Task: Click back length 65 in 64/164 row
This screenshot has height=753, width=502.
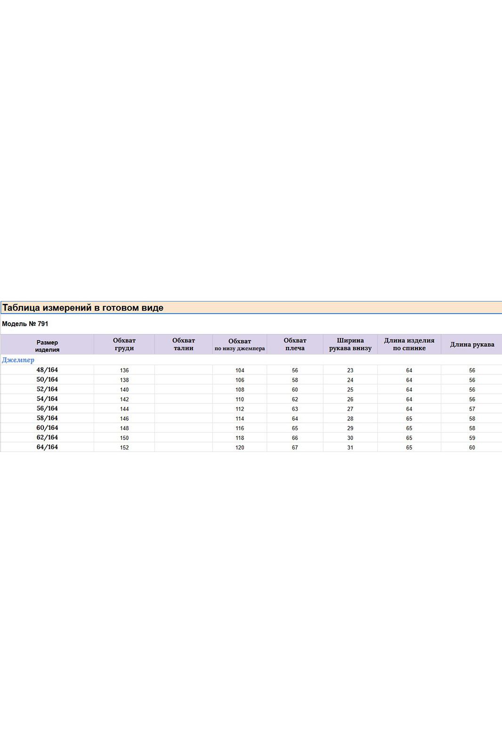Action: (409, 448)
